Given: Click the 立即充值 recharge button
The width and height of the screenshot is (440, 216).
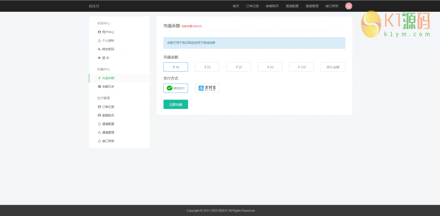Looking at the screenshot, I should tap(176, 104).
